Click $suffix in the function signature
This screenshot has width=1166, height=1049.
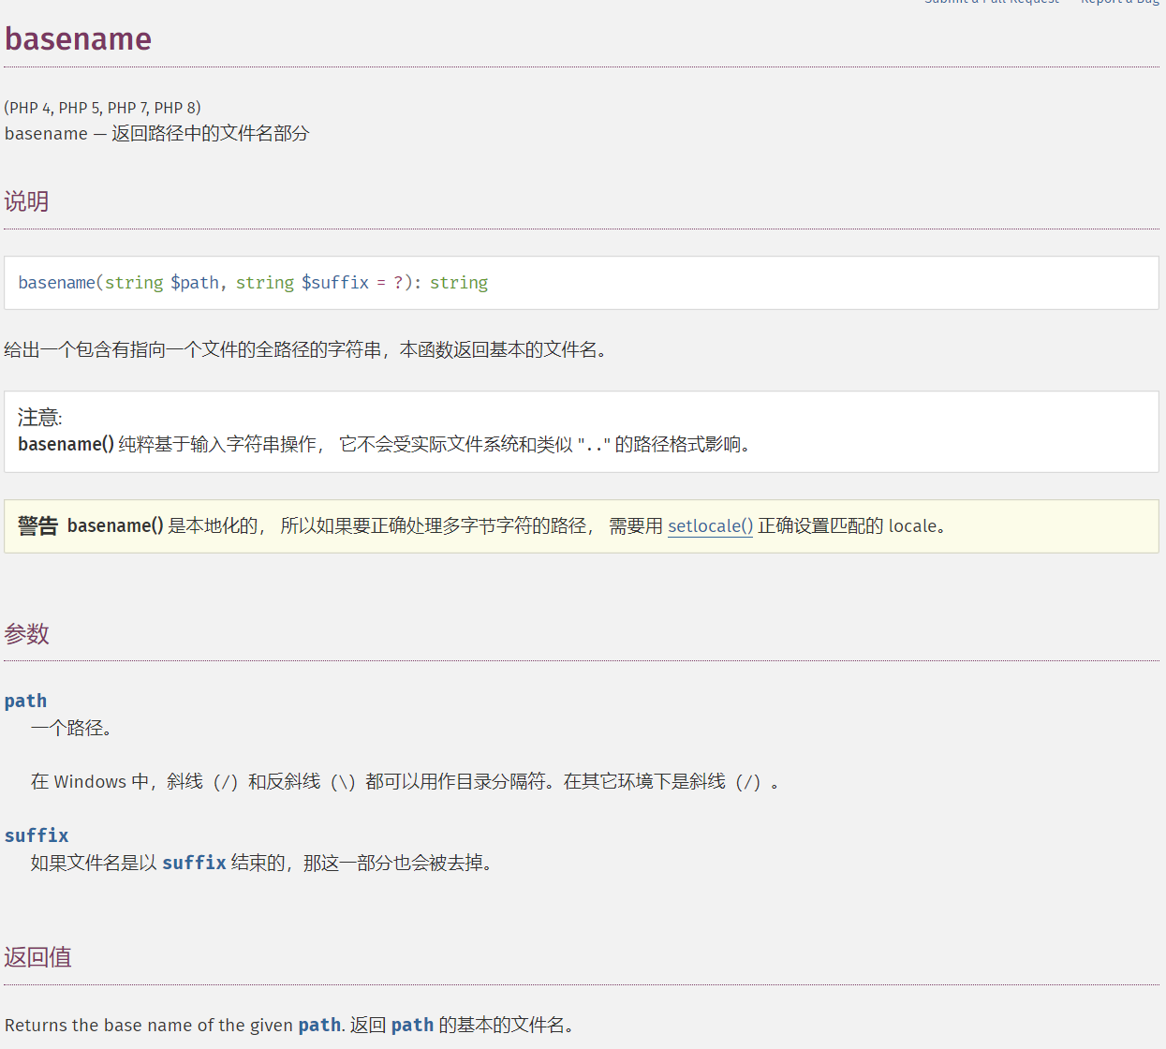click(x=334, y=283)
